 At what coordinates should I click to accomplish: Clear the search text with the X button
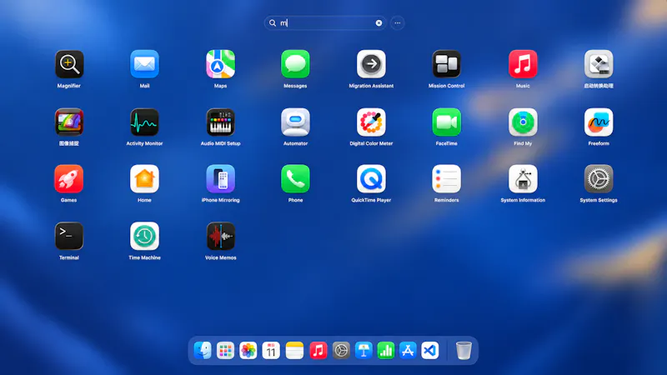click(379, 23)
